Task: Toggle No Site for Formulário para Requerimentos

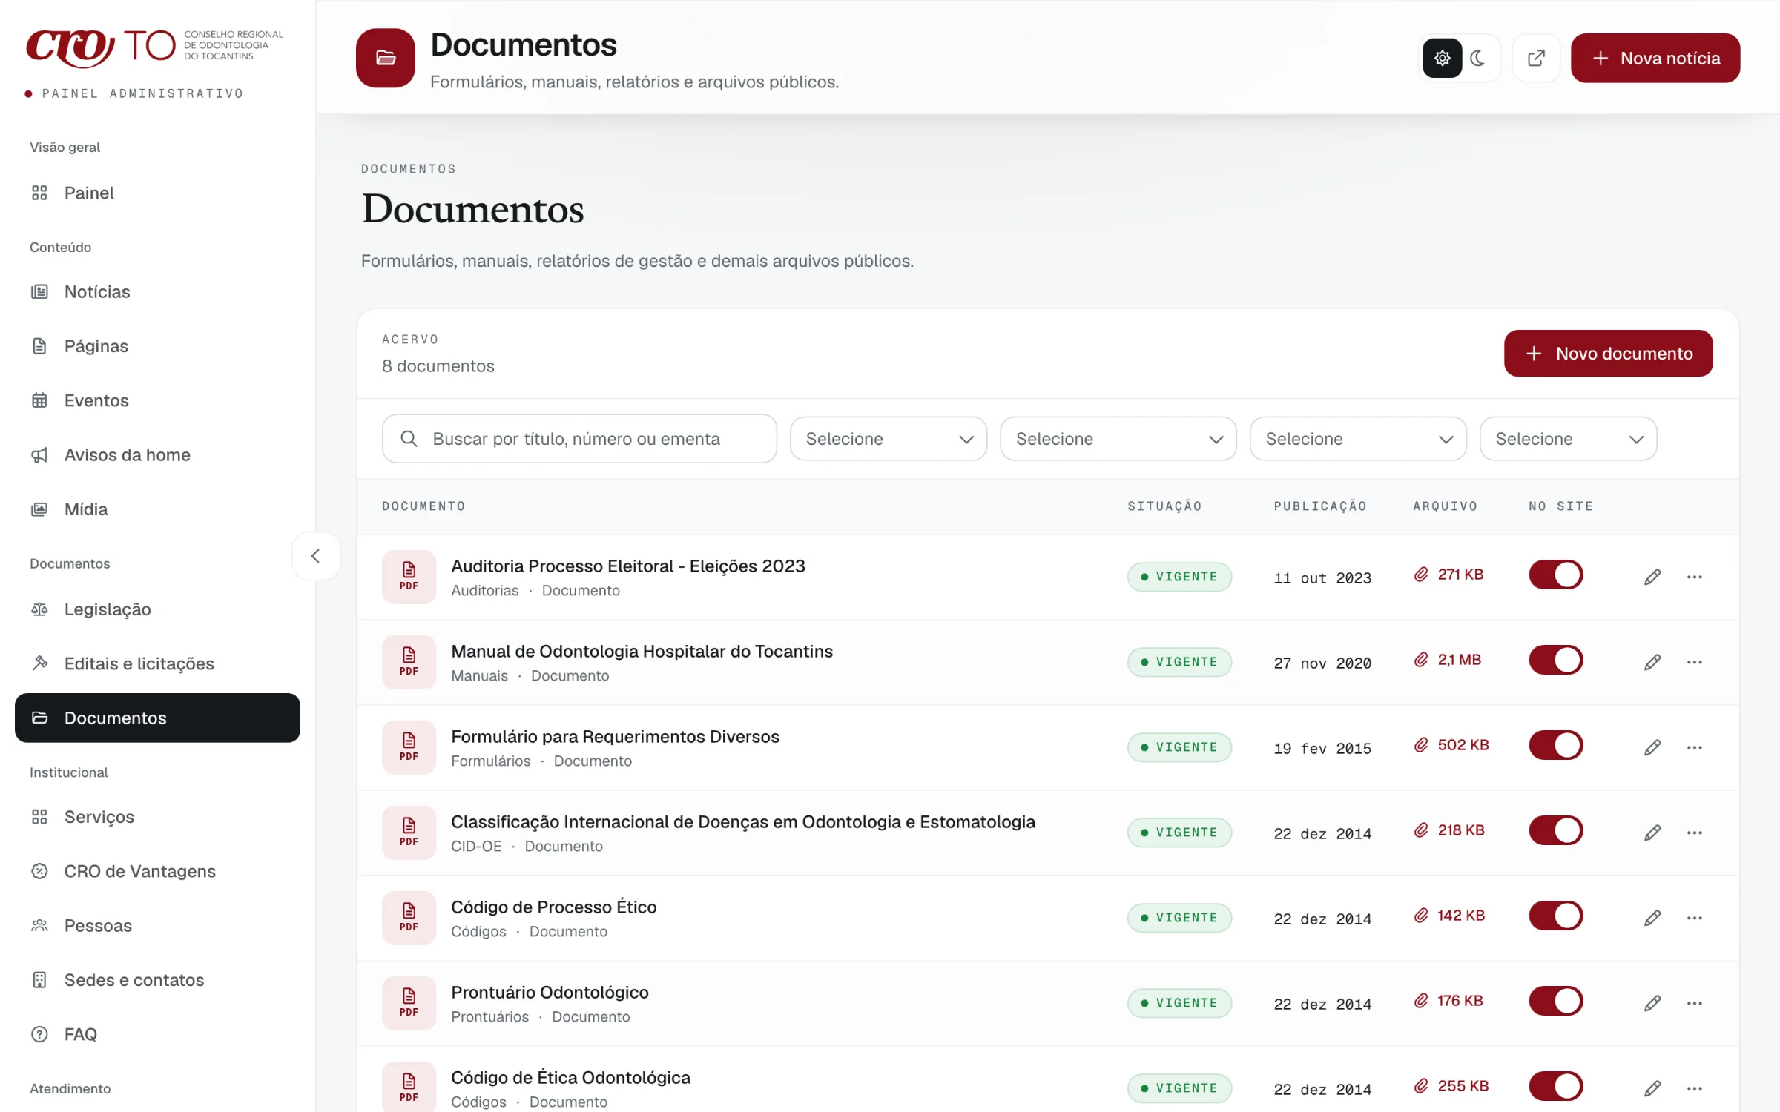Action: [1556, 746]
